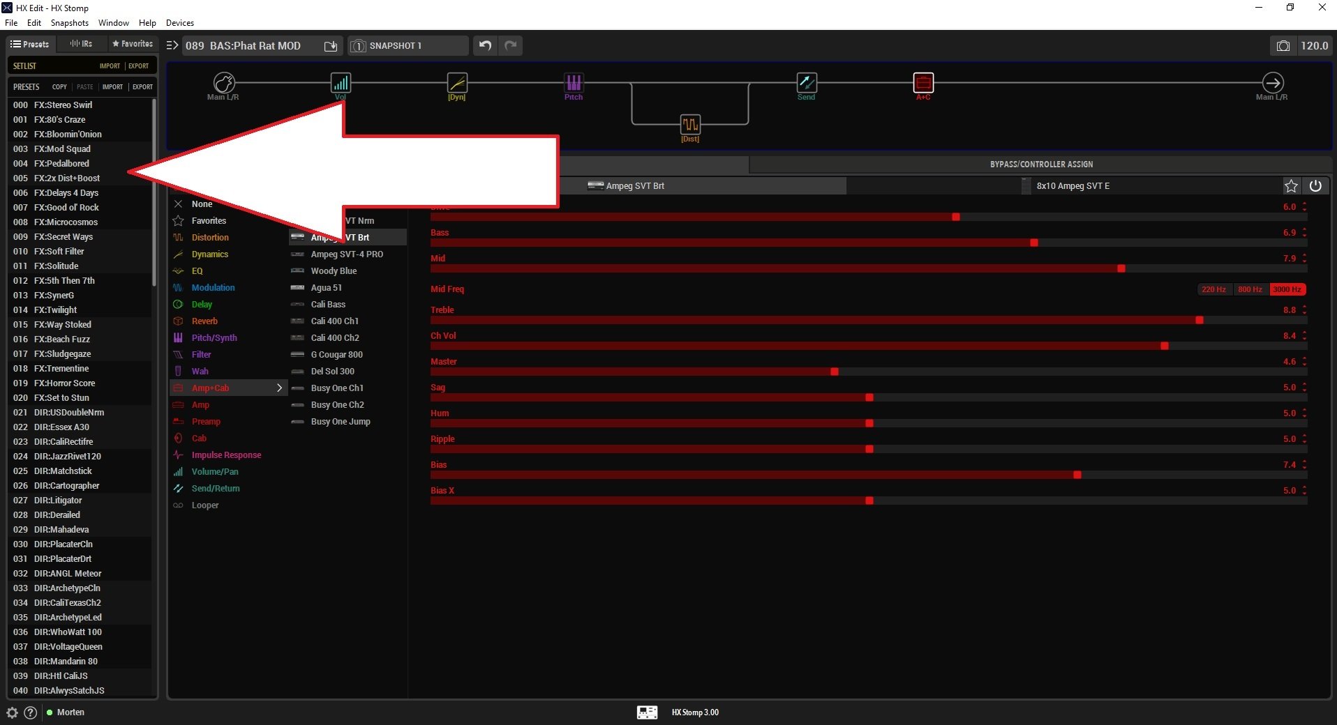This screenshot has width=1337, height=725.
Task: Select the Dyn compressor block
Action: (457, 83)
